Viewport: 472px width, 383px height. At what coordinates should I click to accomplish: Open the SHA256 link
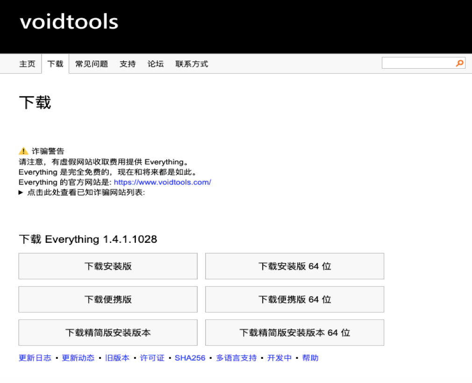tap(190, 358)
